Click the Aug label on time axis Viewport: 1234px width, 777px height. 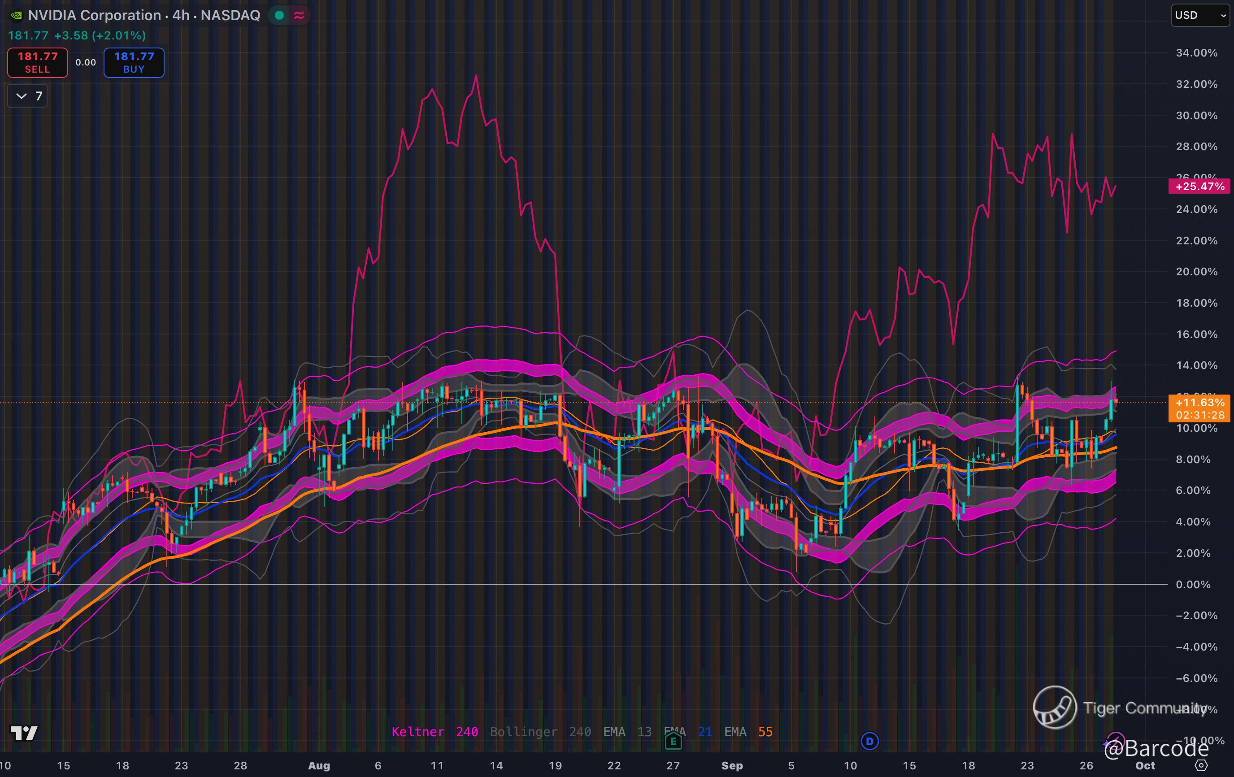(319, 765)
